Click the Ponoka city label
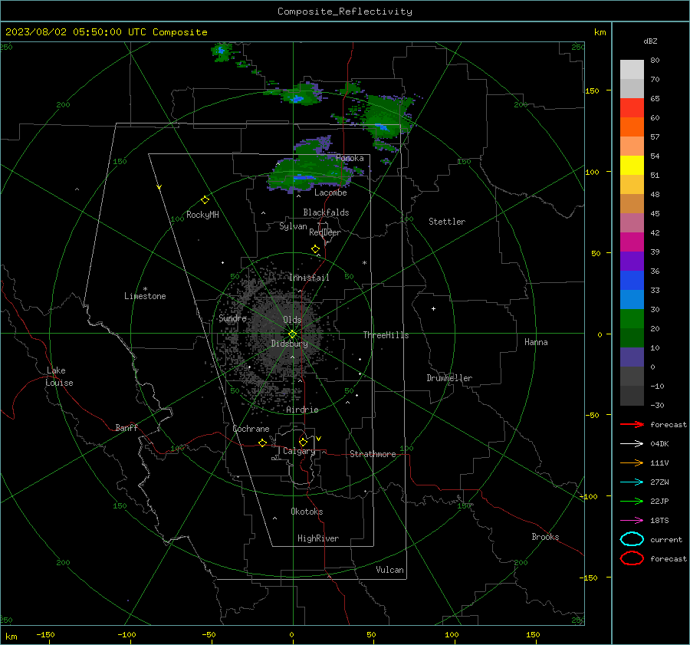The image size is (690, 645). tap(350, 158)
